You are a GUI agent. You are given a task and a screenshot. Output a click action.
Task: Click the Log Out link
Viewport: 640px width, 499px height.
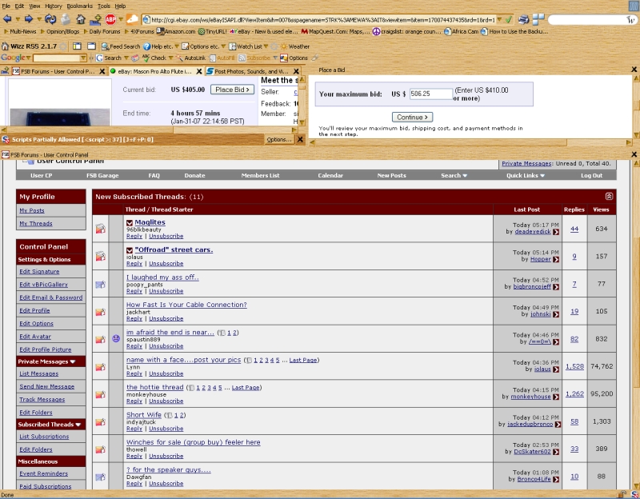tap(591, 175)
